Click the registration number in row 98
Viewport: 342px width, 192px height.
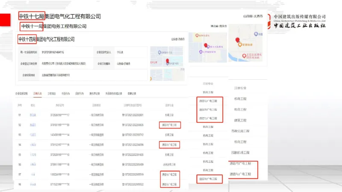pyautogui.click(x=133, y=184)
